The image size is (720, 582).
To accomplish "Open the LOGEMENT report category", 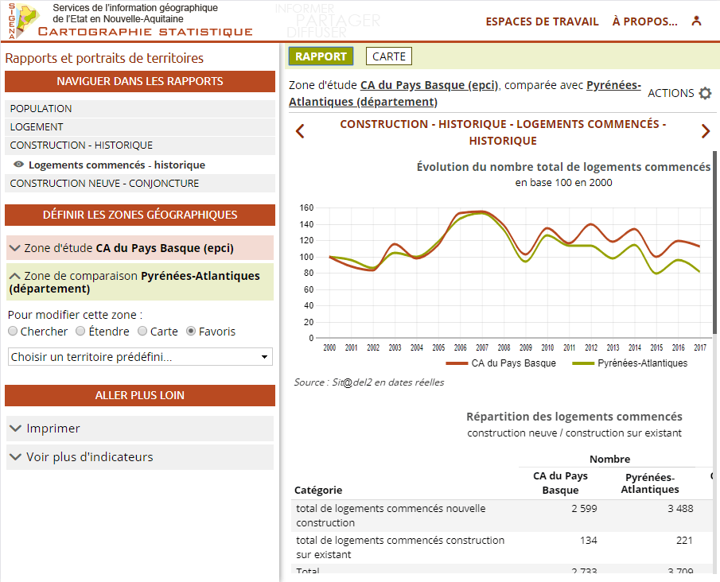I will coord(140,127).
